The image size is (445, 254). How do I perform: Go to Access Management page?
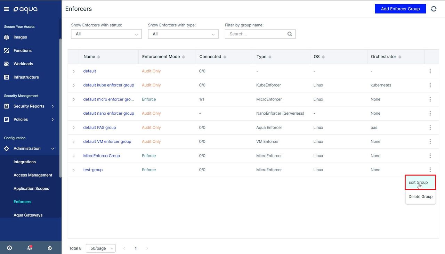33,175
